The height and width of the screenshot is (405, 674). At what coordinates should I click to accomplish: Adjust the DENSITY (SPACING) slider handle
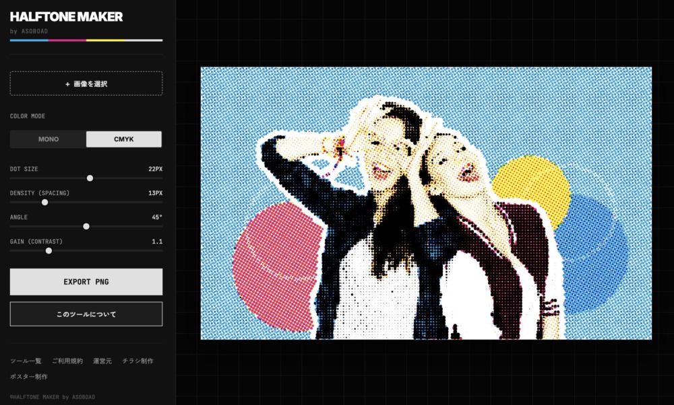click(x=45, y=202)
